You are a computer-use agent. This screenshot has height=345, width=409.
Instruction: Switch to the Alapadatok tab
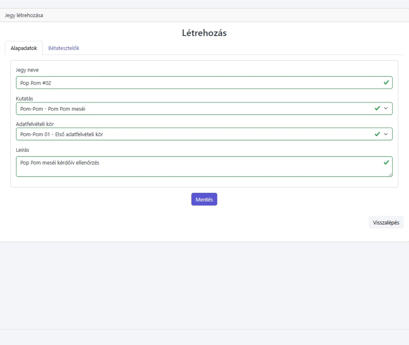point(24,48)
